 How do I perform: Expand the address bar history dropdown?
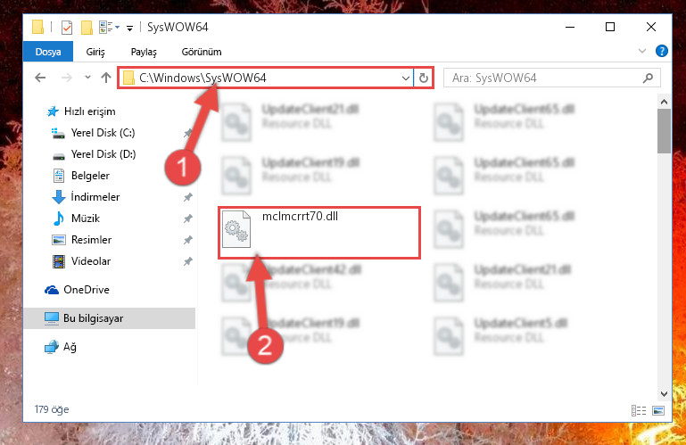406,78
